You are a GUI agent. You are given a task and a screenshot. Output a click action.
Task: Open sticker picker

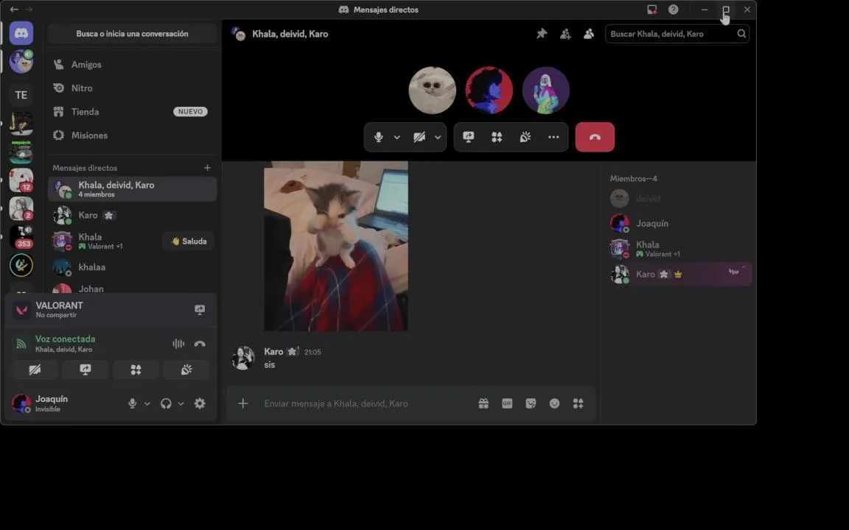click(531, 403)
